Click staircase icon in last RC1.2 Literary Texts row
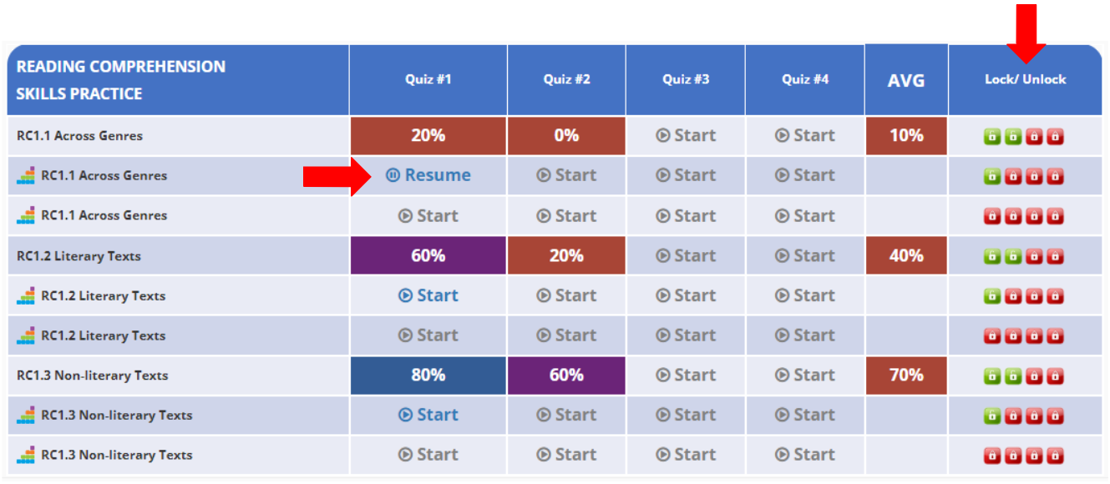 pos(26,335)
